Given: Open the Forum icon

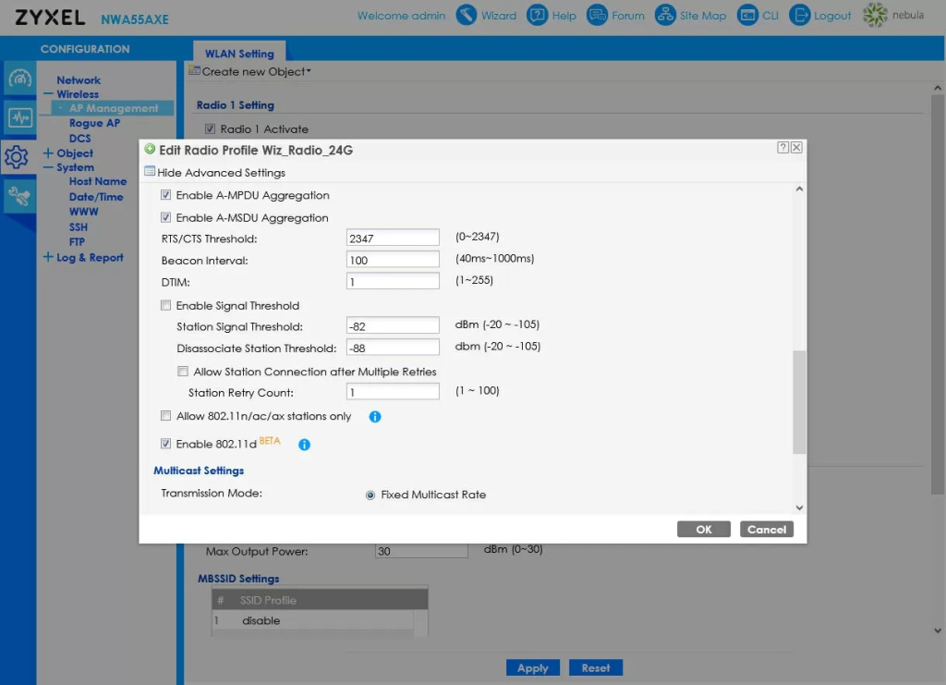Looking at the screenshot, I should 597,16.
